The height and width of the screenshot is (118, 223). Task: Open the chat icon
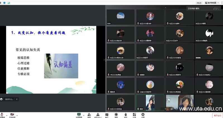coord(107,114)
